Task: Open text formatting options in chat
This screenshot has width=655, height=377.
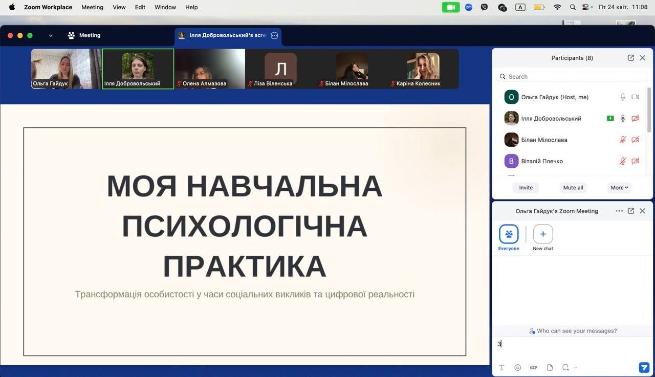Action: (501, 367)
